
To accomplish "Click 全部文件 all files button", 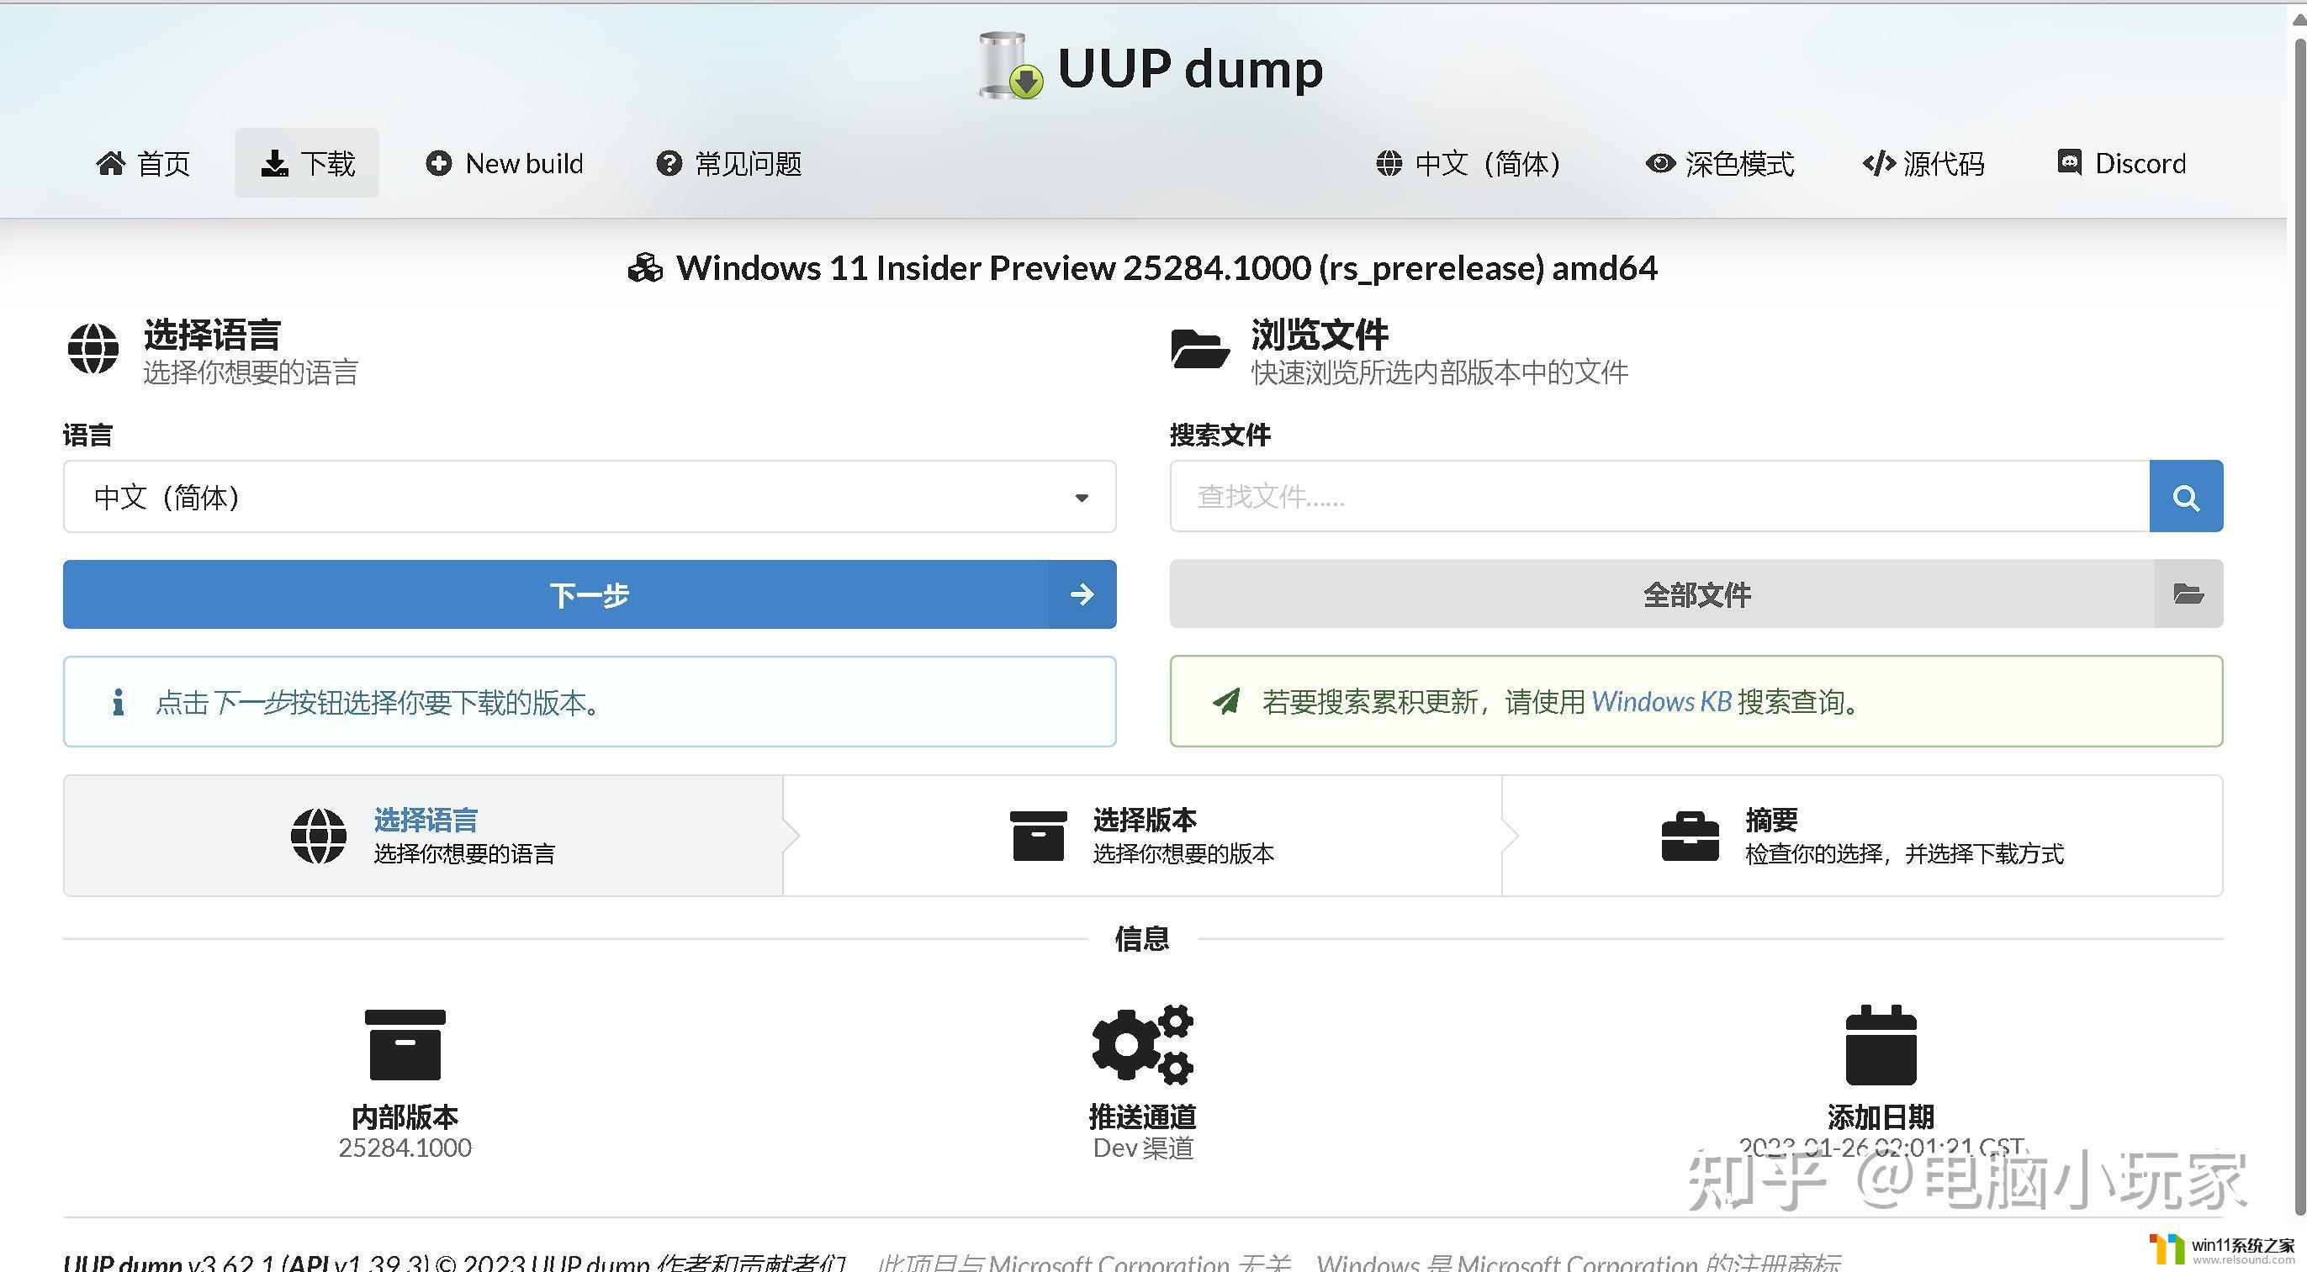I will click(x=1698, y=592).
